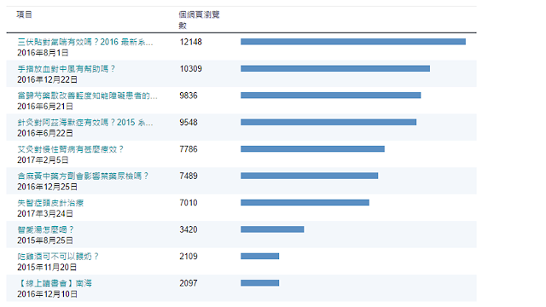Click the date '2016年12月25日'
546x307 pixels.
pyautogui.click(x=48, y=187)
